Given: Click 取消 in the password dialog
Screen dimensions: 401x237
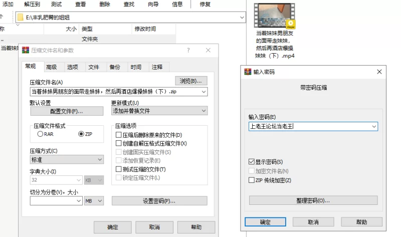Looking at the screenshot, I should coord(313,222).
